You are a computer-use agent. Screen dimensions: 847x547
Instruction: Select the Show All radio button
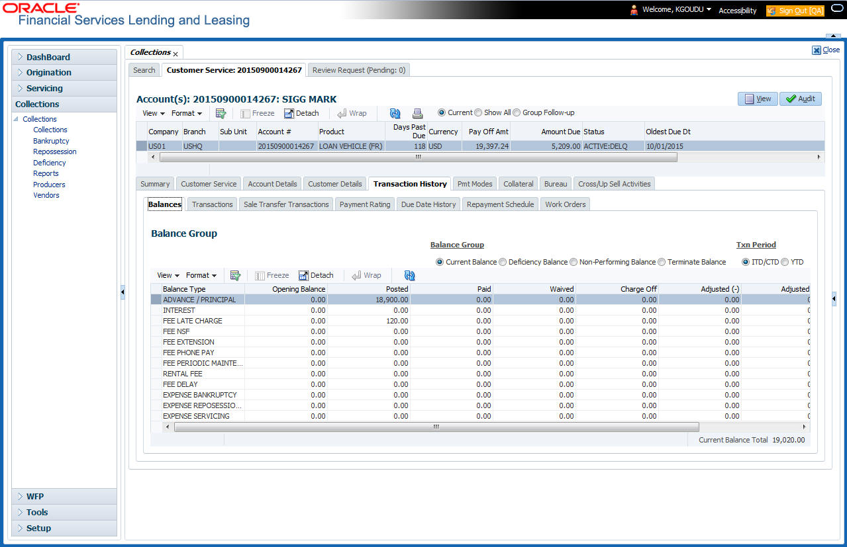(479, 112)
